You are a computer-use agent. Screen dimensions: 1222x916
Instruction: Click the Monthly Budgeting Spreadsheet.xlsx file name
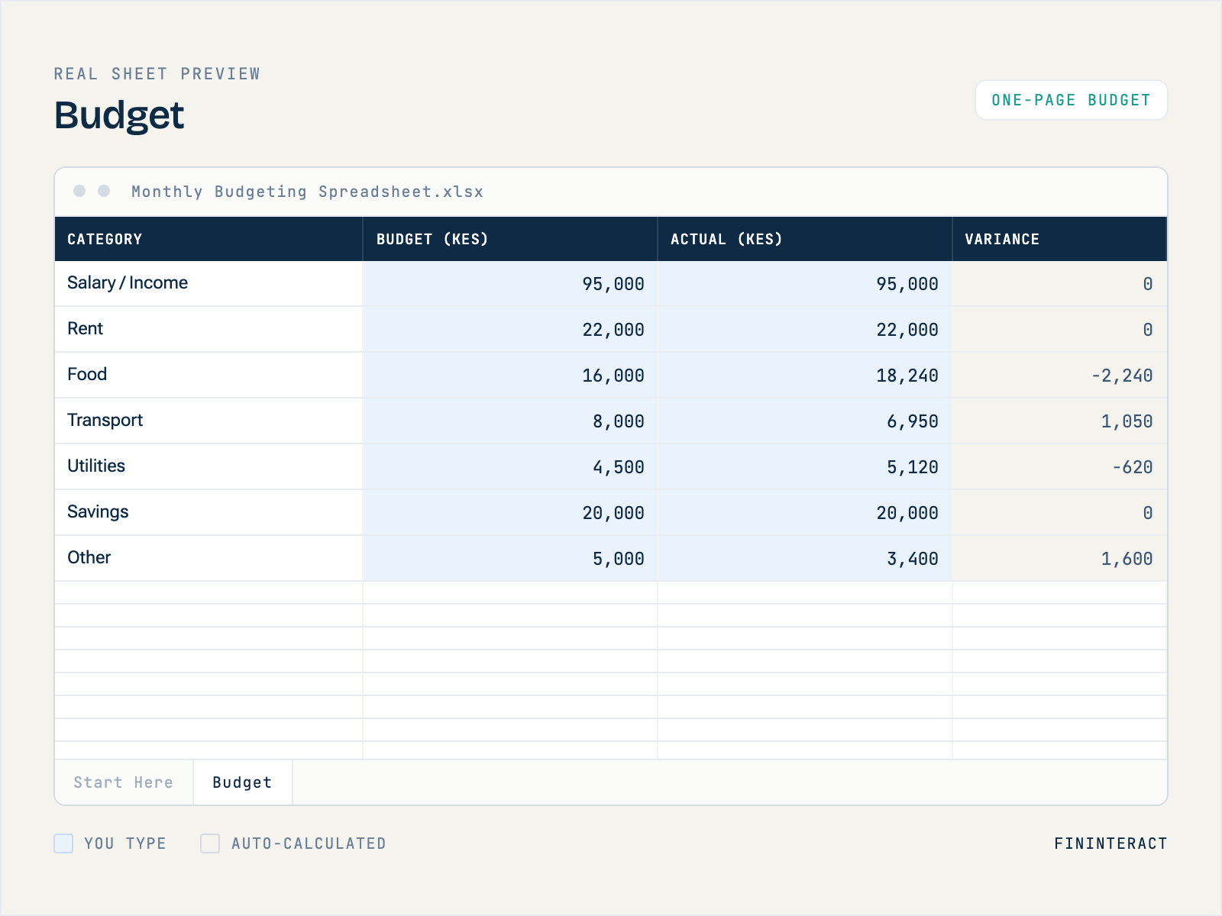pos(307,192)
